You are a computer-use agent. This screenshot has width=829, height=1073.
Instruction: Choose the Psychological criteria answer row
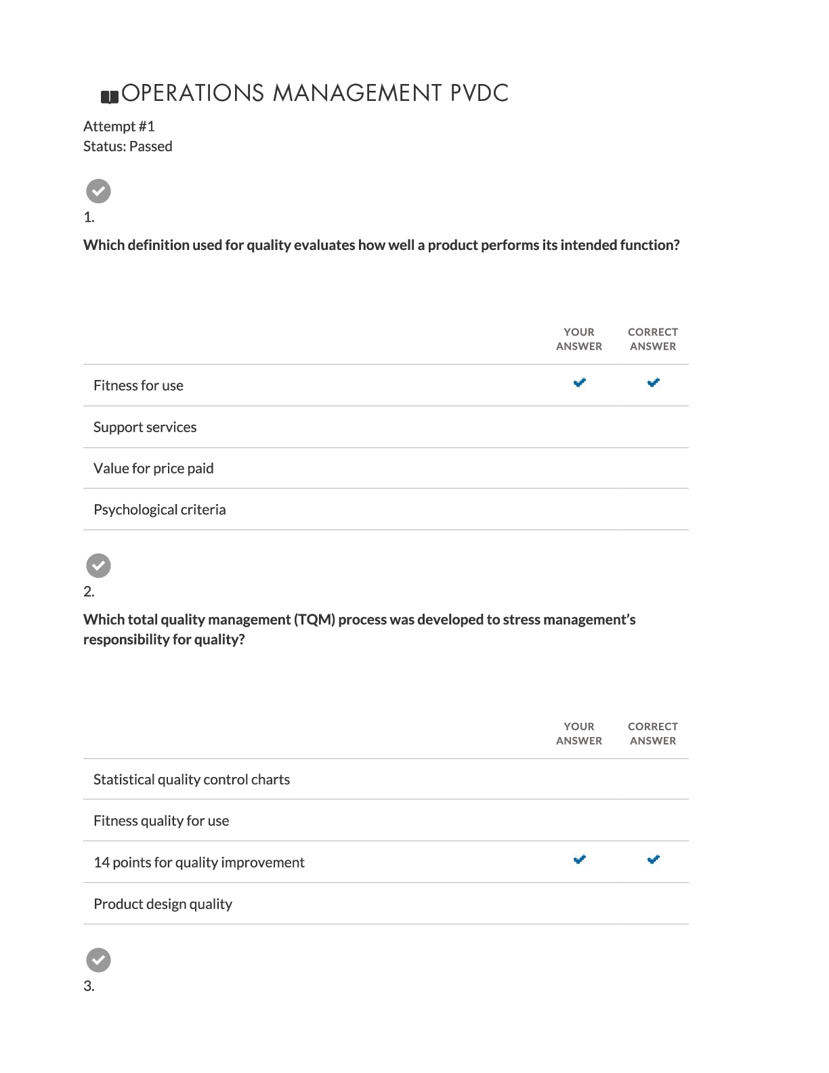(x=160, y=510)
